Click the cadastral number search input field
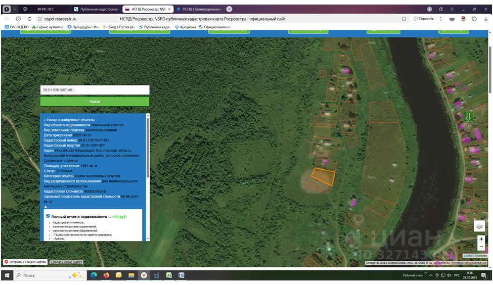 pos(95,90)
